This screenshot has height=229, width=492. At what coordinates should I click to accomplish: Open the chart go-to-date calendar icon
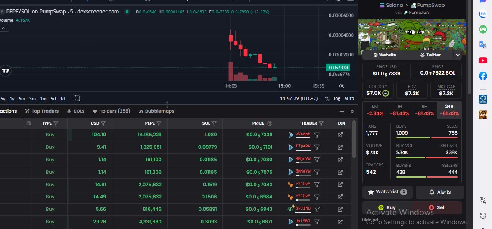coord(77,98)
